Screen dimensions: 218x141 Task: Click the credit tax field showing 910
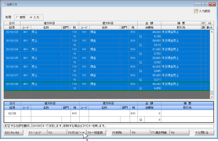(133, 113)
